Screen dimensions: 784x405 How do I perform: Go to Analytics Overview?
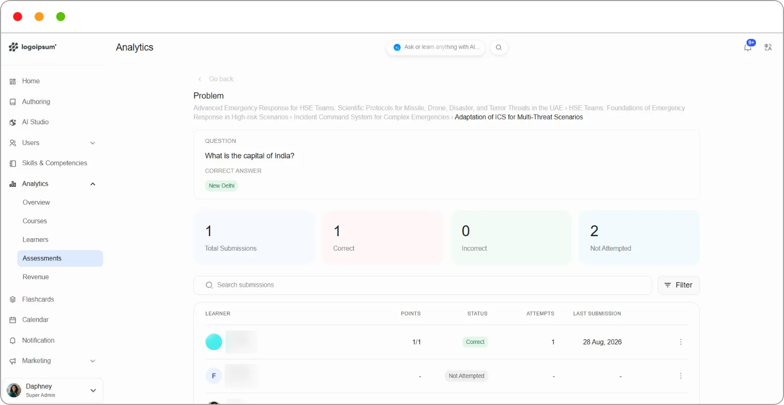tap(36, 202)
